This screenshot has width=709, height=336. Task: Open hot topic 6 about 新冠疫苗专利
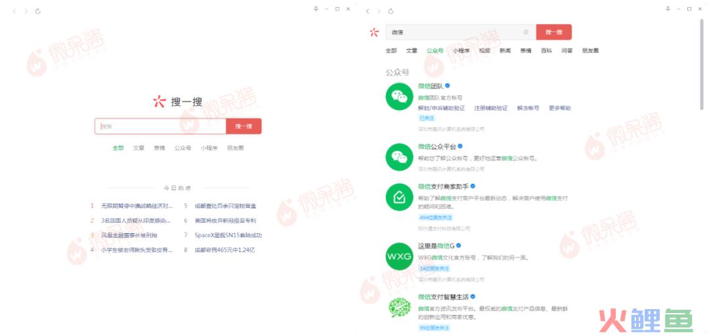pyautogui.click(x=226, y=221)
